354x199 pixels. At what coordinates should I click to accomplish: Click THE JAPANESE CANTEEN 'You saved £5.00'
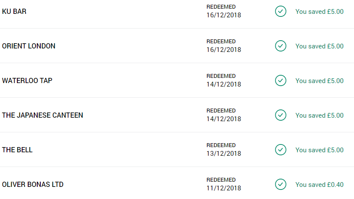[x=319, y=116]
